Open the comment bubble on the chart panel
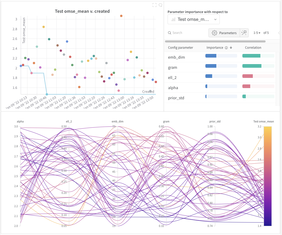This screenshot has width=282, height=235. click(160, 5)
